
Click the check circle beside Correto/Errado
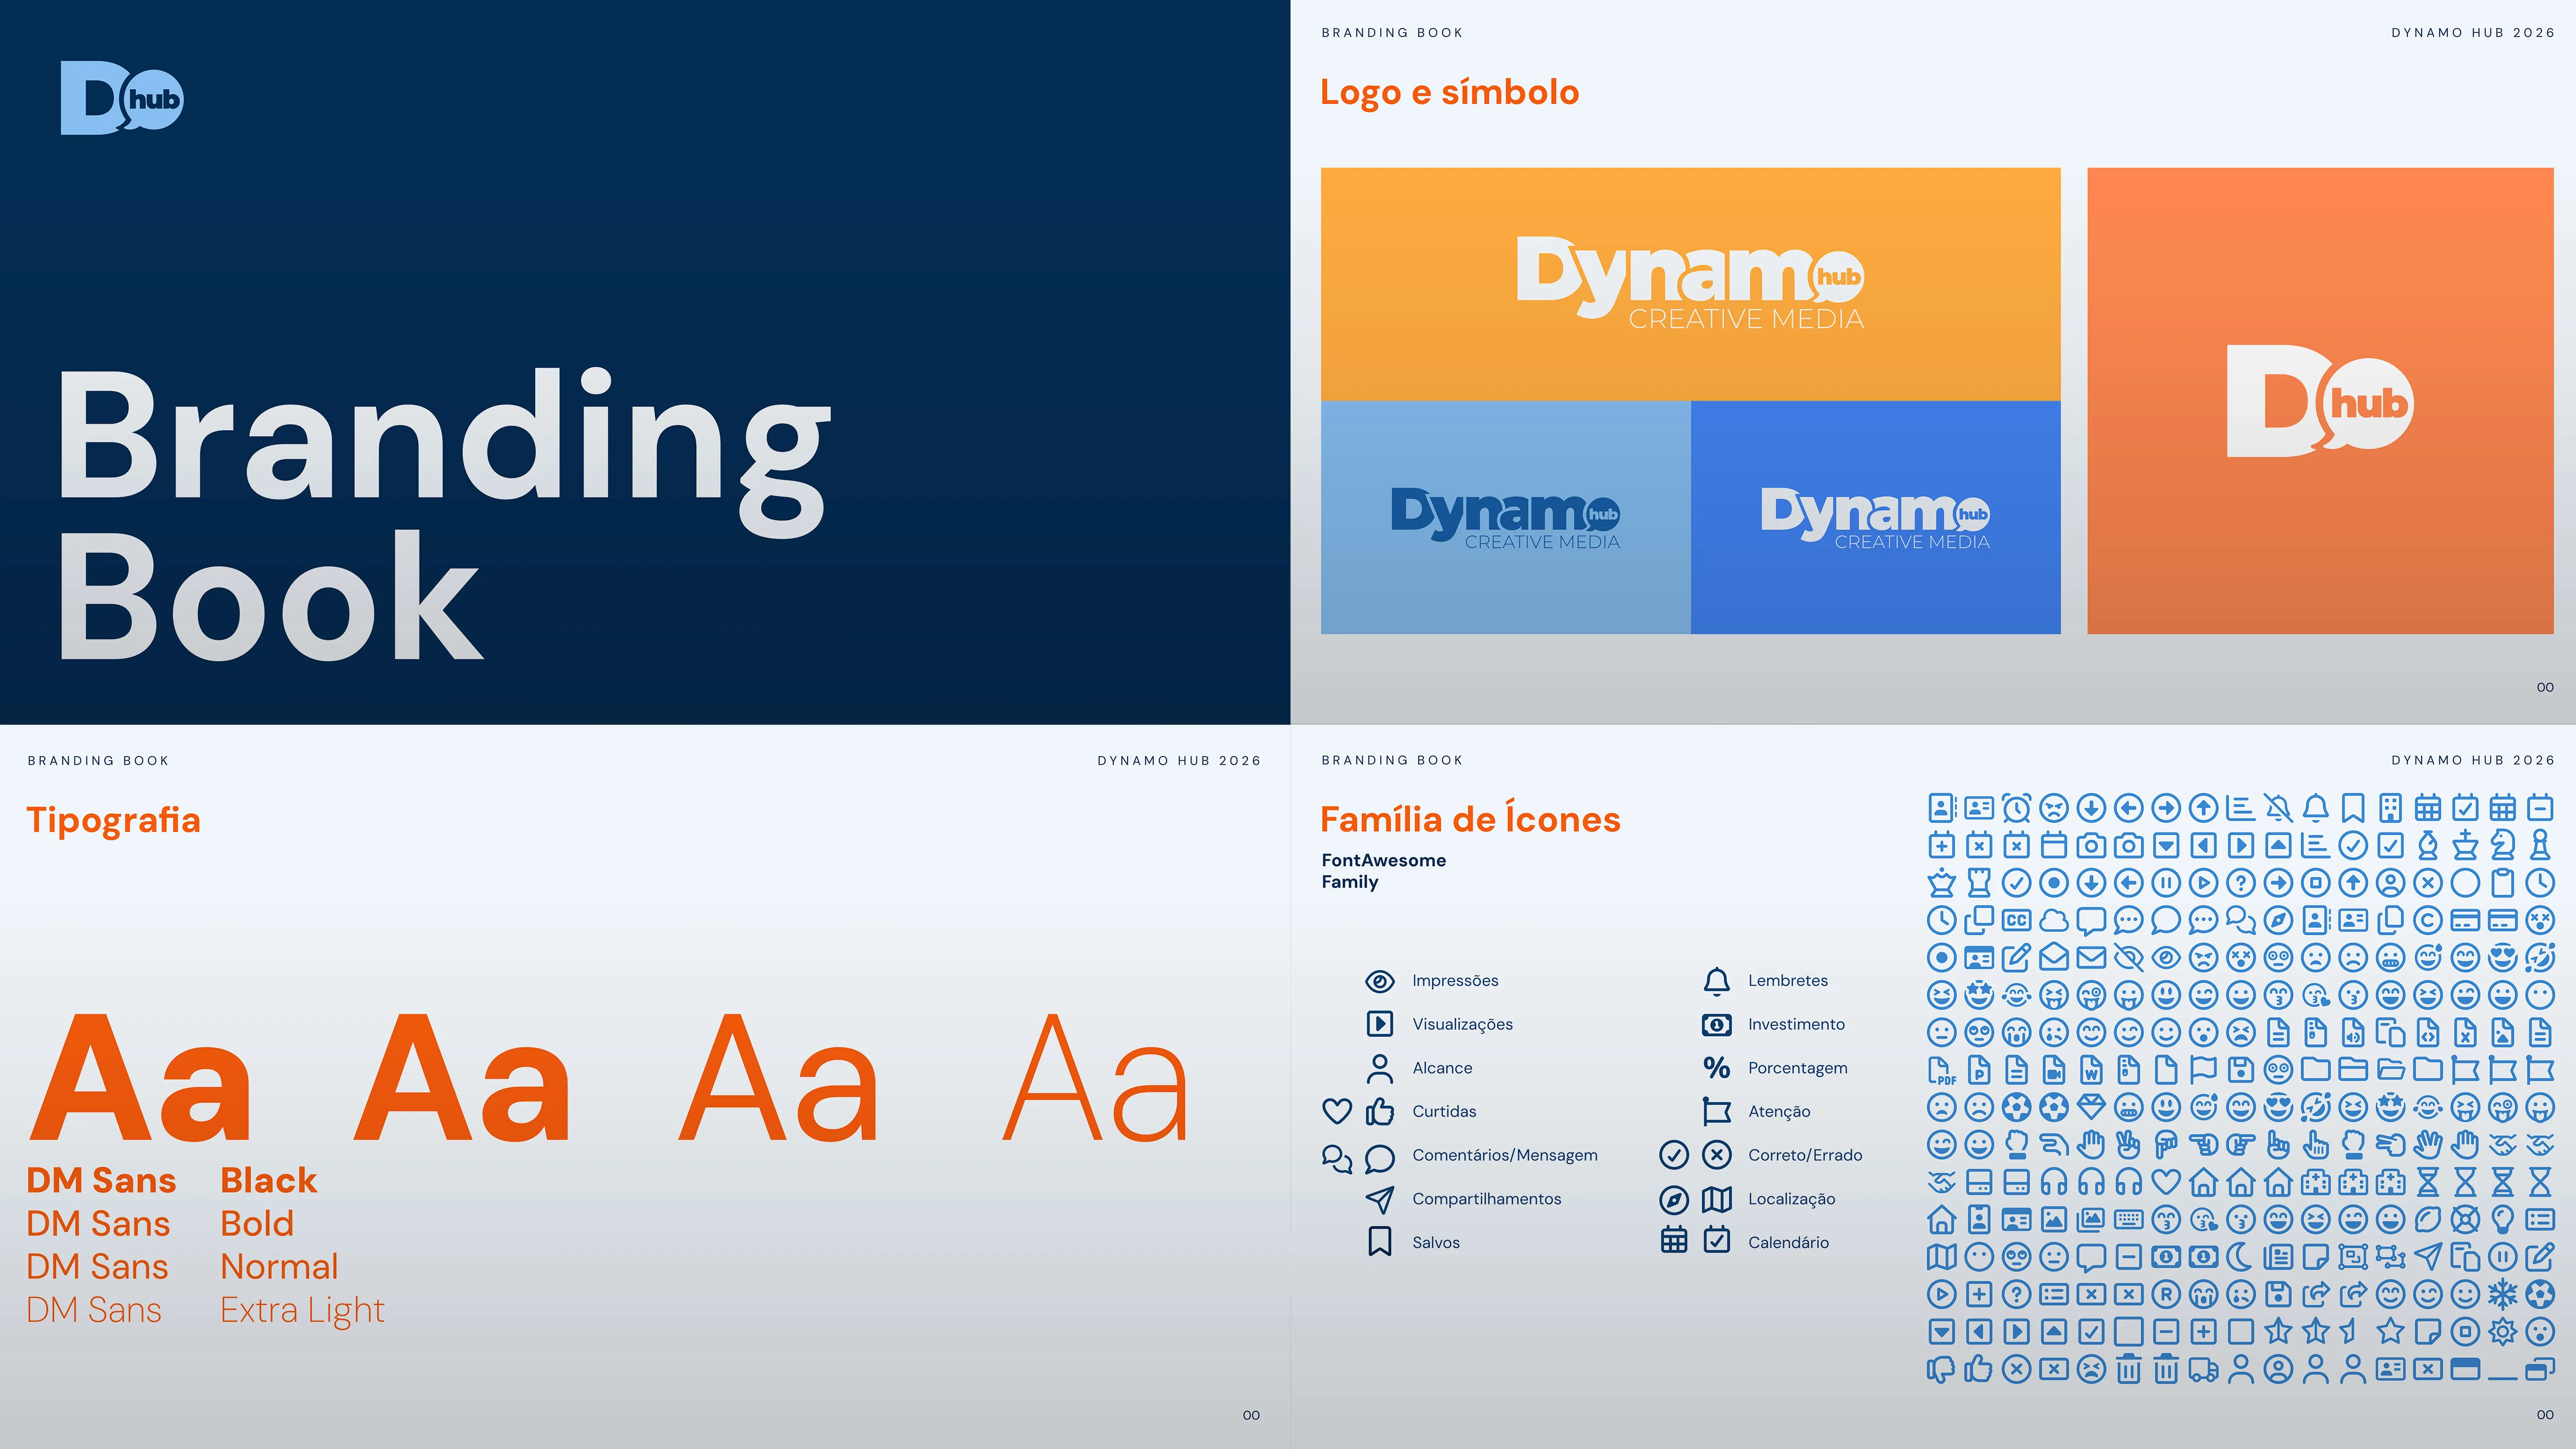pyautogui.click(x=1674, y=1155)
